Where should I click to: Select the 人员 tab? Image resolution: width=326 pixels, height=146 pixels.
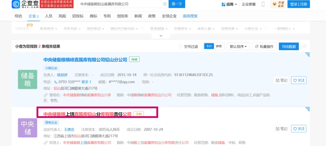click(48, 16)
